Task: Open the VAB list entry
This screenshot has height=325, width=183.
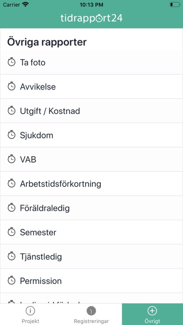Action: pos(91,159)
